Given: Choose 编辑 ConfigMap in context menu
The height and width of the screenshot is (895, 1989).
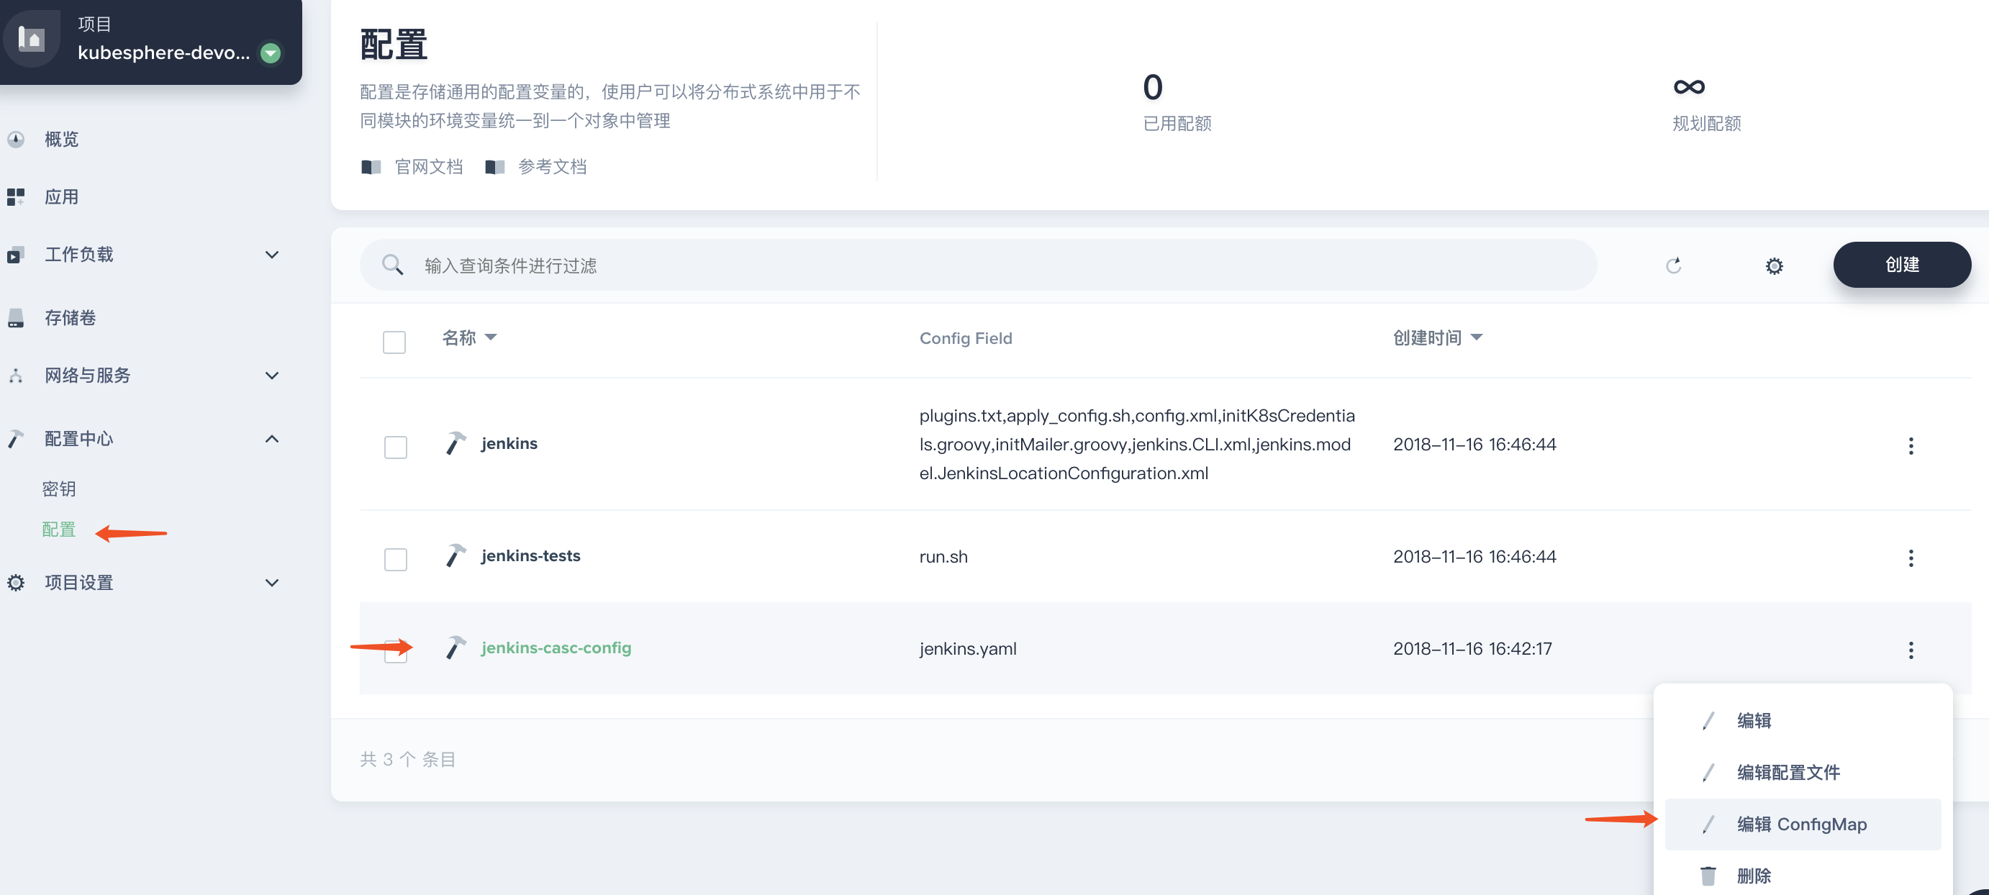Looking at the screenshot, I should 1803,824.
